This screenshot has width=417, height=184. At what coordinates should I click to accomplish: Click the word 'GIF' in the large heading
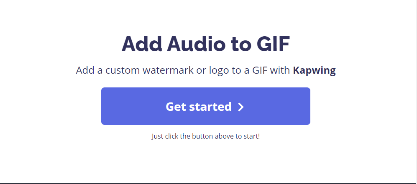(x=273, y=44)
